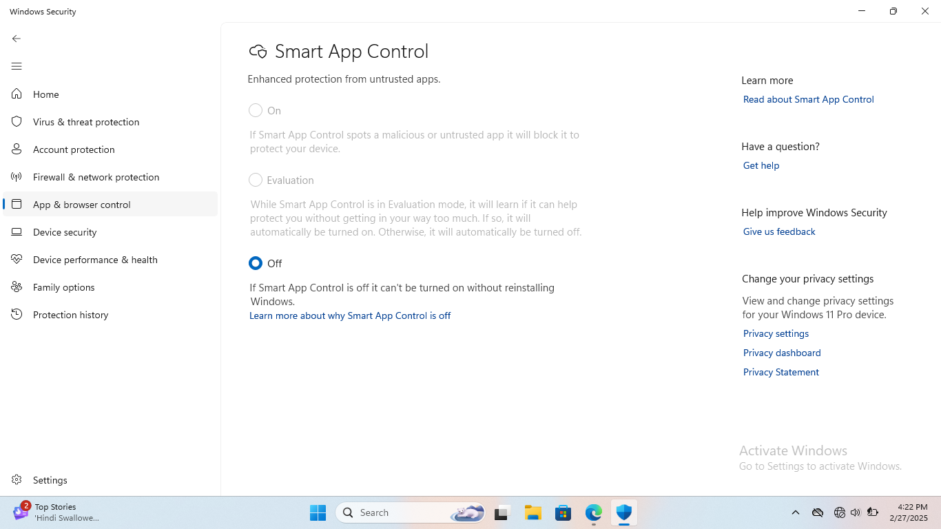
Task: Select the On radio button
Action: point(255,110)
